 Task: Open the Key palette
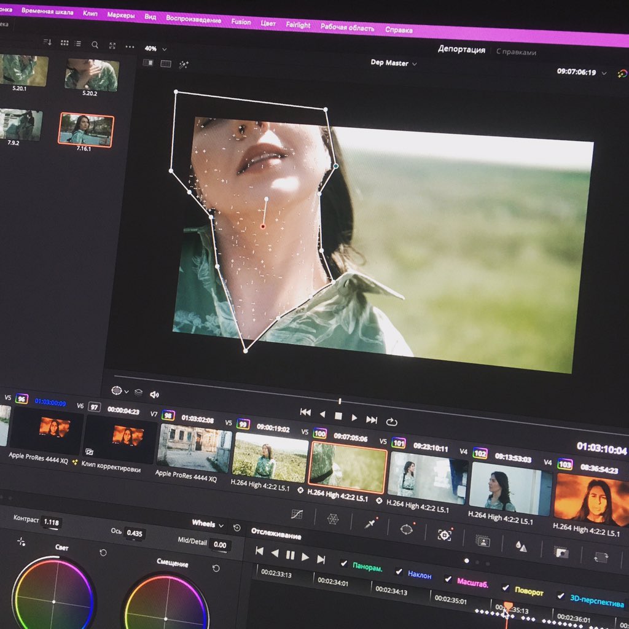[x=561, y=552]
